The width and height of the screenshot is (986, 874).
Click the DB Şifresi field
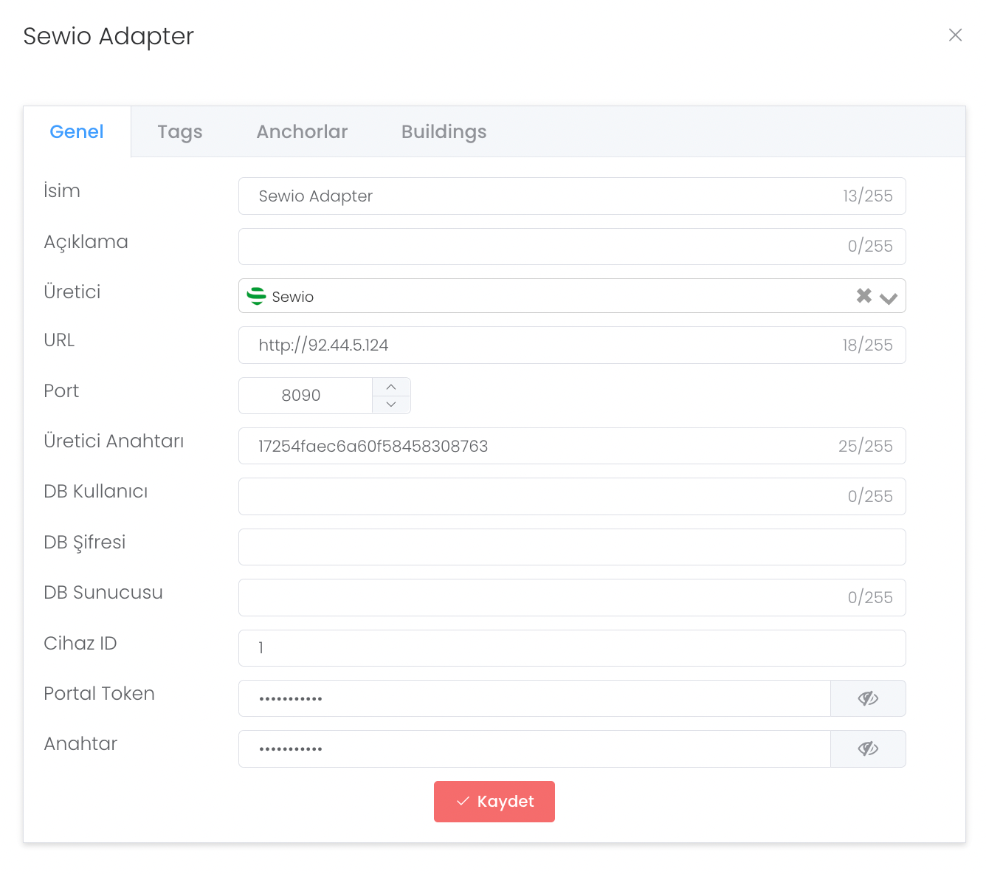[x=571, y=547]
